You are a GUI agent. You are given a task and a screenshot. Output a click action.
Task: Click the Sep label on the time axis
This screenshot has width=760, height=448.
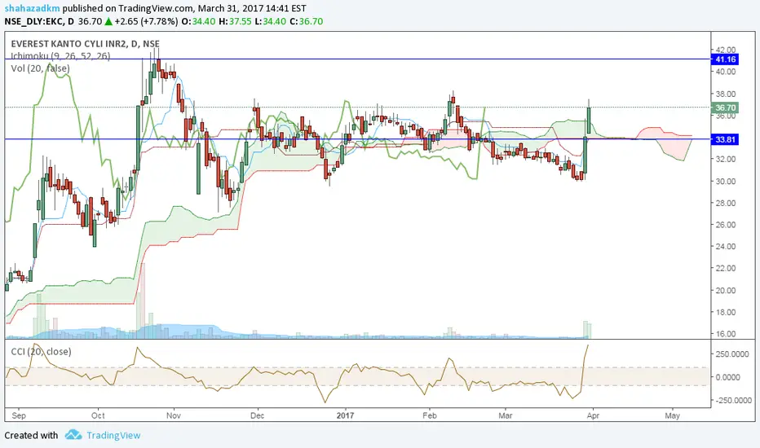pyautogui.click(x=19, y=415)
